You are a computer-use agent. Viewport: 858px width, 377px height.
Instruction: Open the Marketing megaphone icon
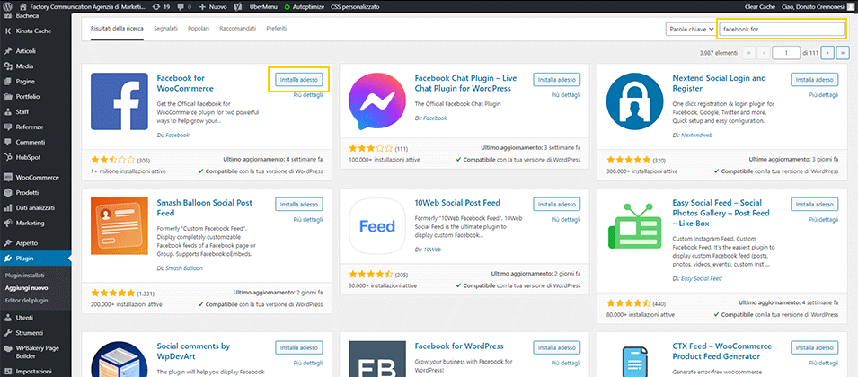[x=8, y=223]
